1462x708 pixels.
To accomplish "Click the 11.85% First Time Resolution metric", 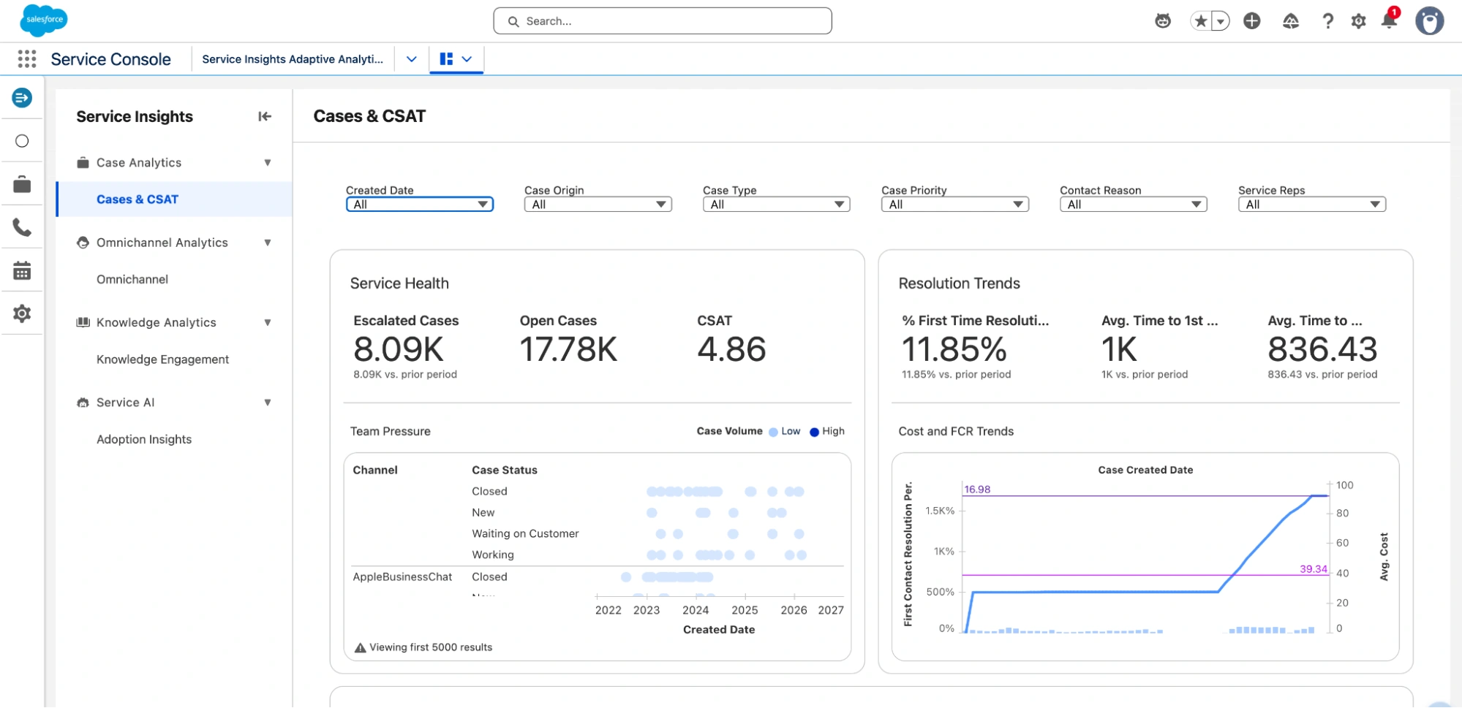I will click(x=954, y=349).
